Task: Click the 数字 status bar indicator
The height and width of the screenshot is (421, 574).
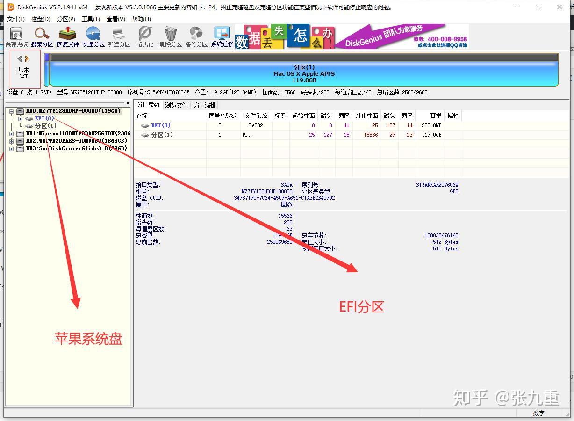Action: [x=538, y=414]
